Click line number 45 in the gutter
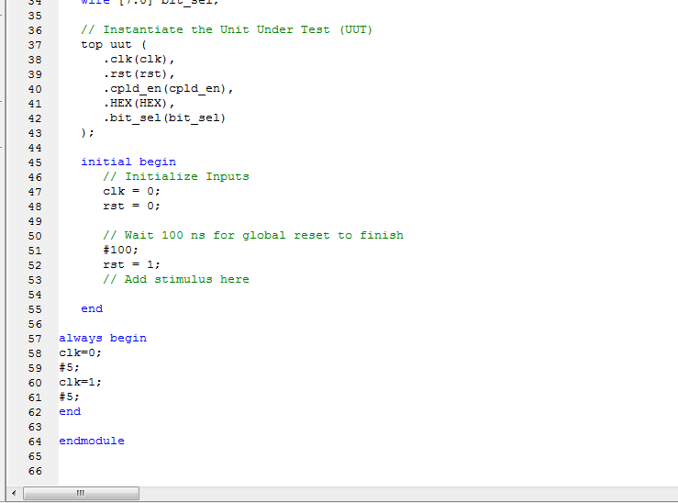678x503 pixels. point(35,162)
